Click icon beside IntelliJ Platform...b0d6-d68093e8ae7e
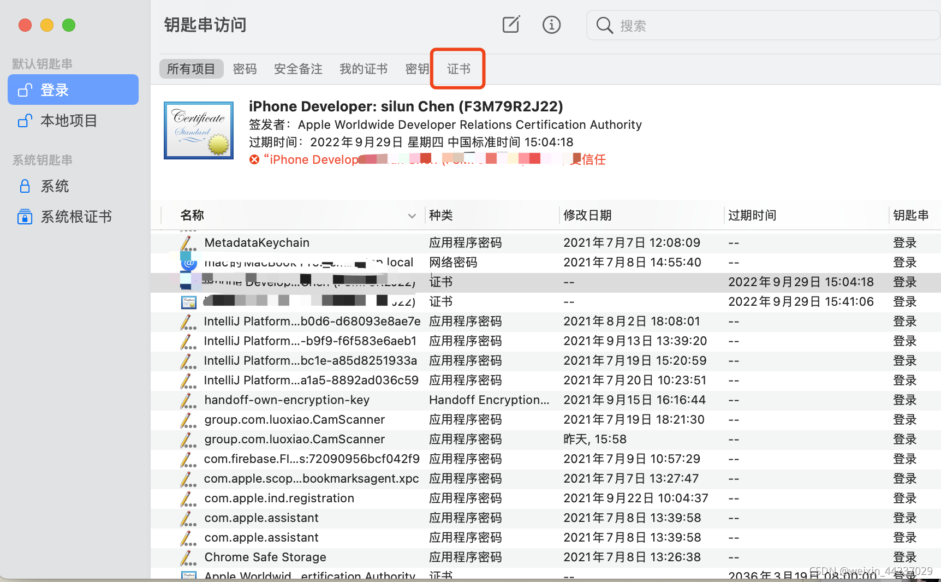 pos(188,322)
